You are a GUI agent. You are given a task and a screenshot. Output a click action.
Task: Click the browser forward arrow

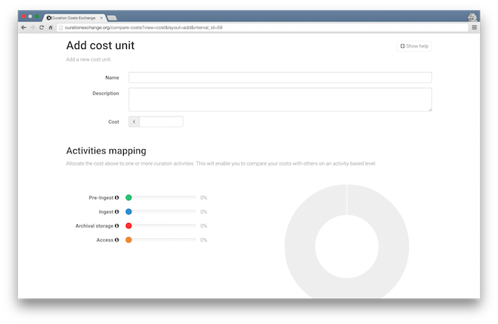(32, 27)
